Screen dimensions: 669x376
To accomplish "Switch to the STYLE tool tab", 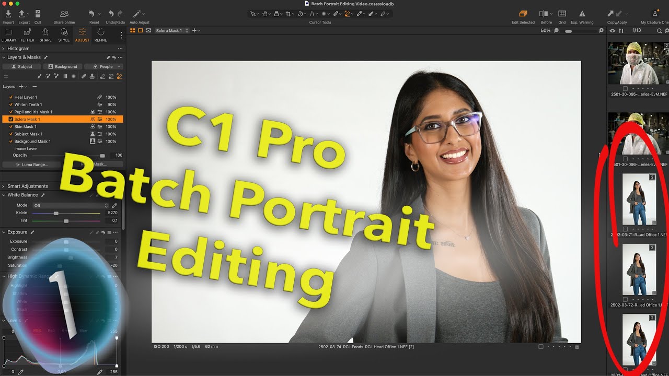I will point(64,35).
